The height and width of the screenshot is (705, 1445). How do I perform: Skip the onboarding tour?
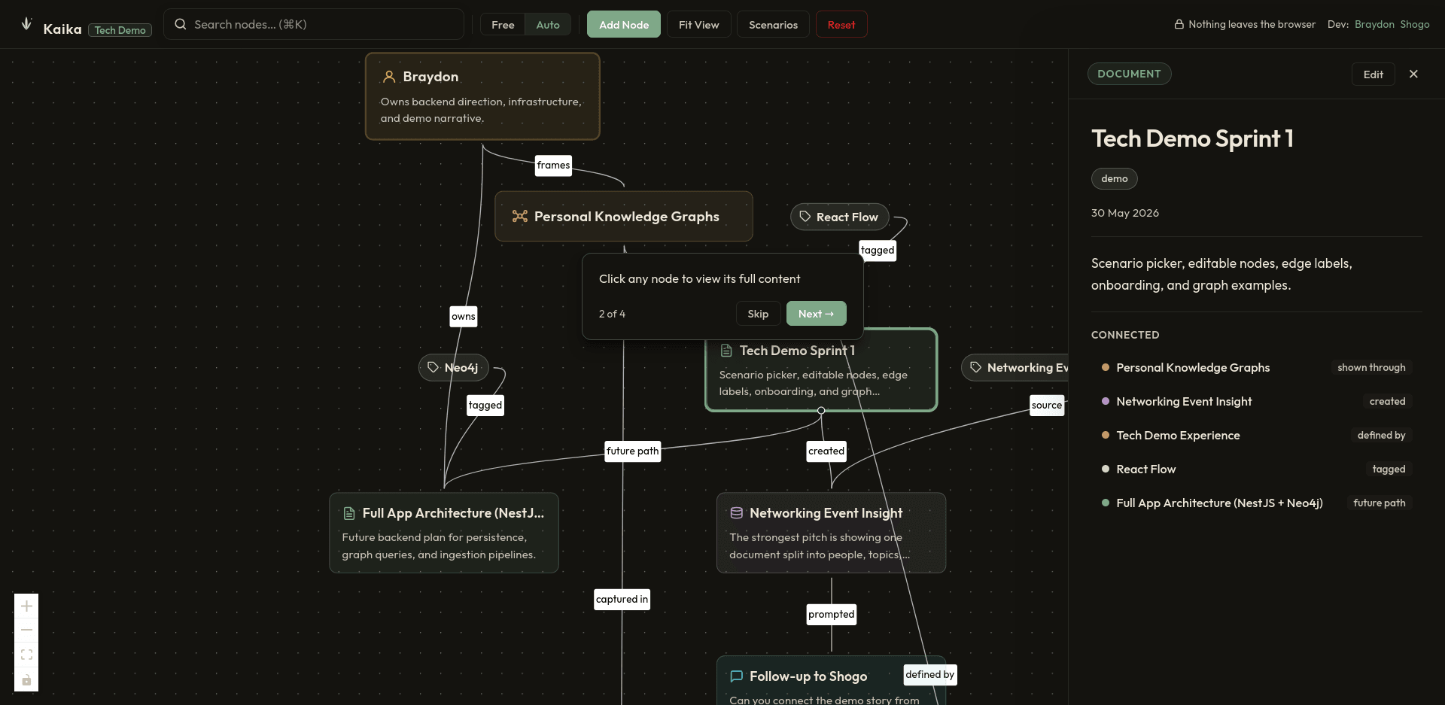pyautogui.click(x=758, y=314)
